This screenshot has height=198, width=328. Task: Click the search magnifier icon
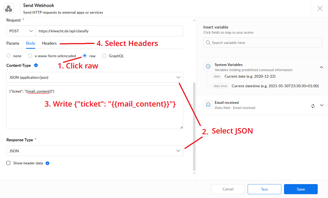208,43
